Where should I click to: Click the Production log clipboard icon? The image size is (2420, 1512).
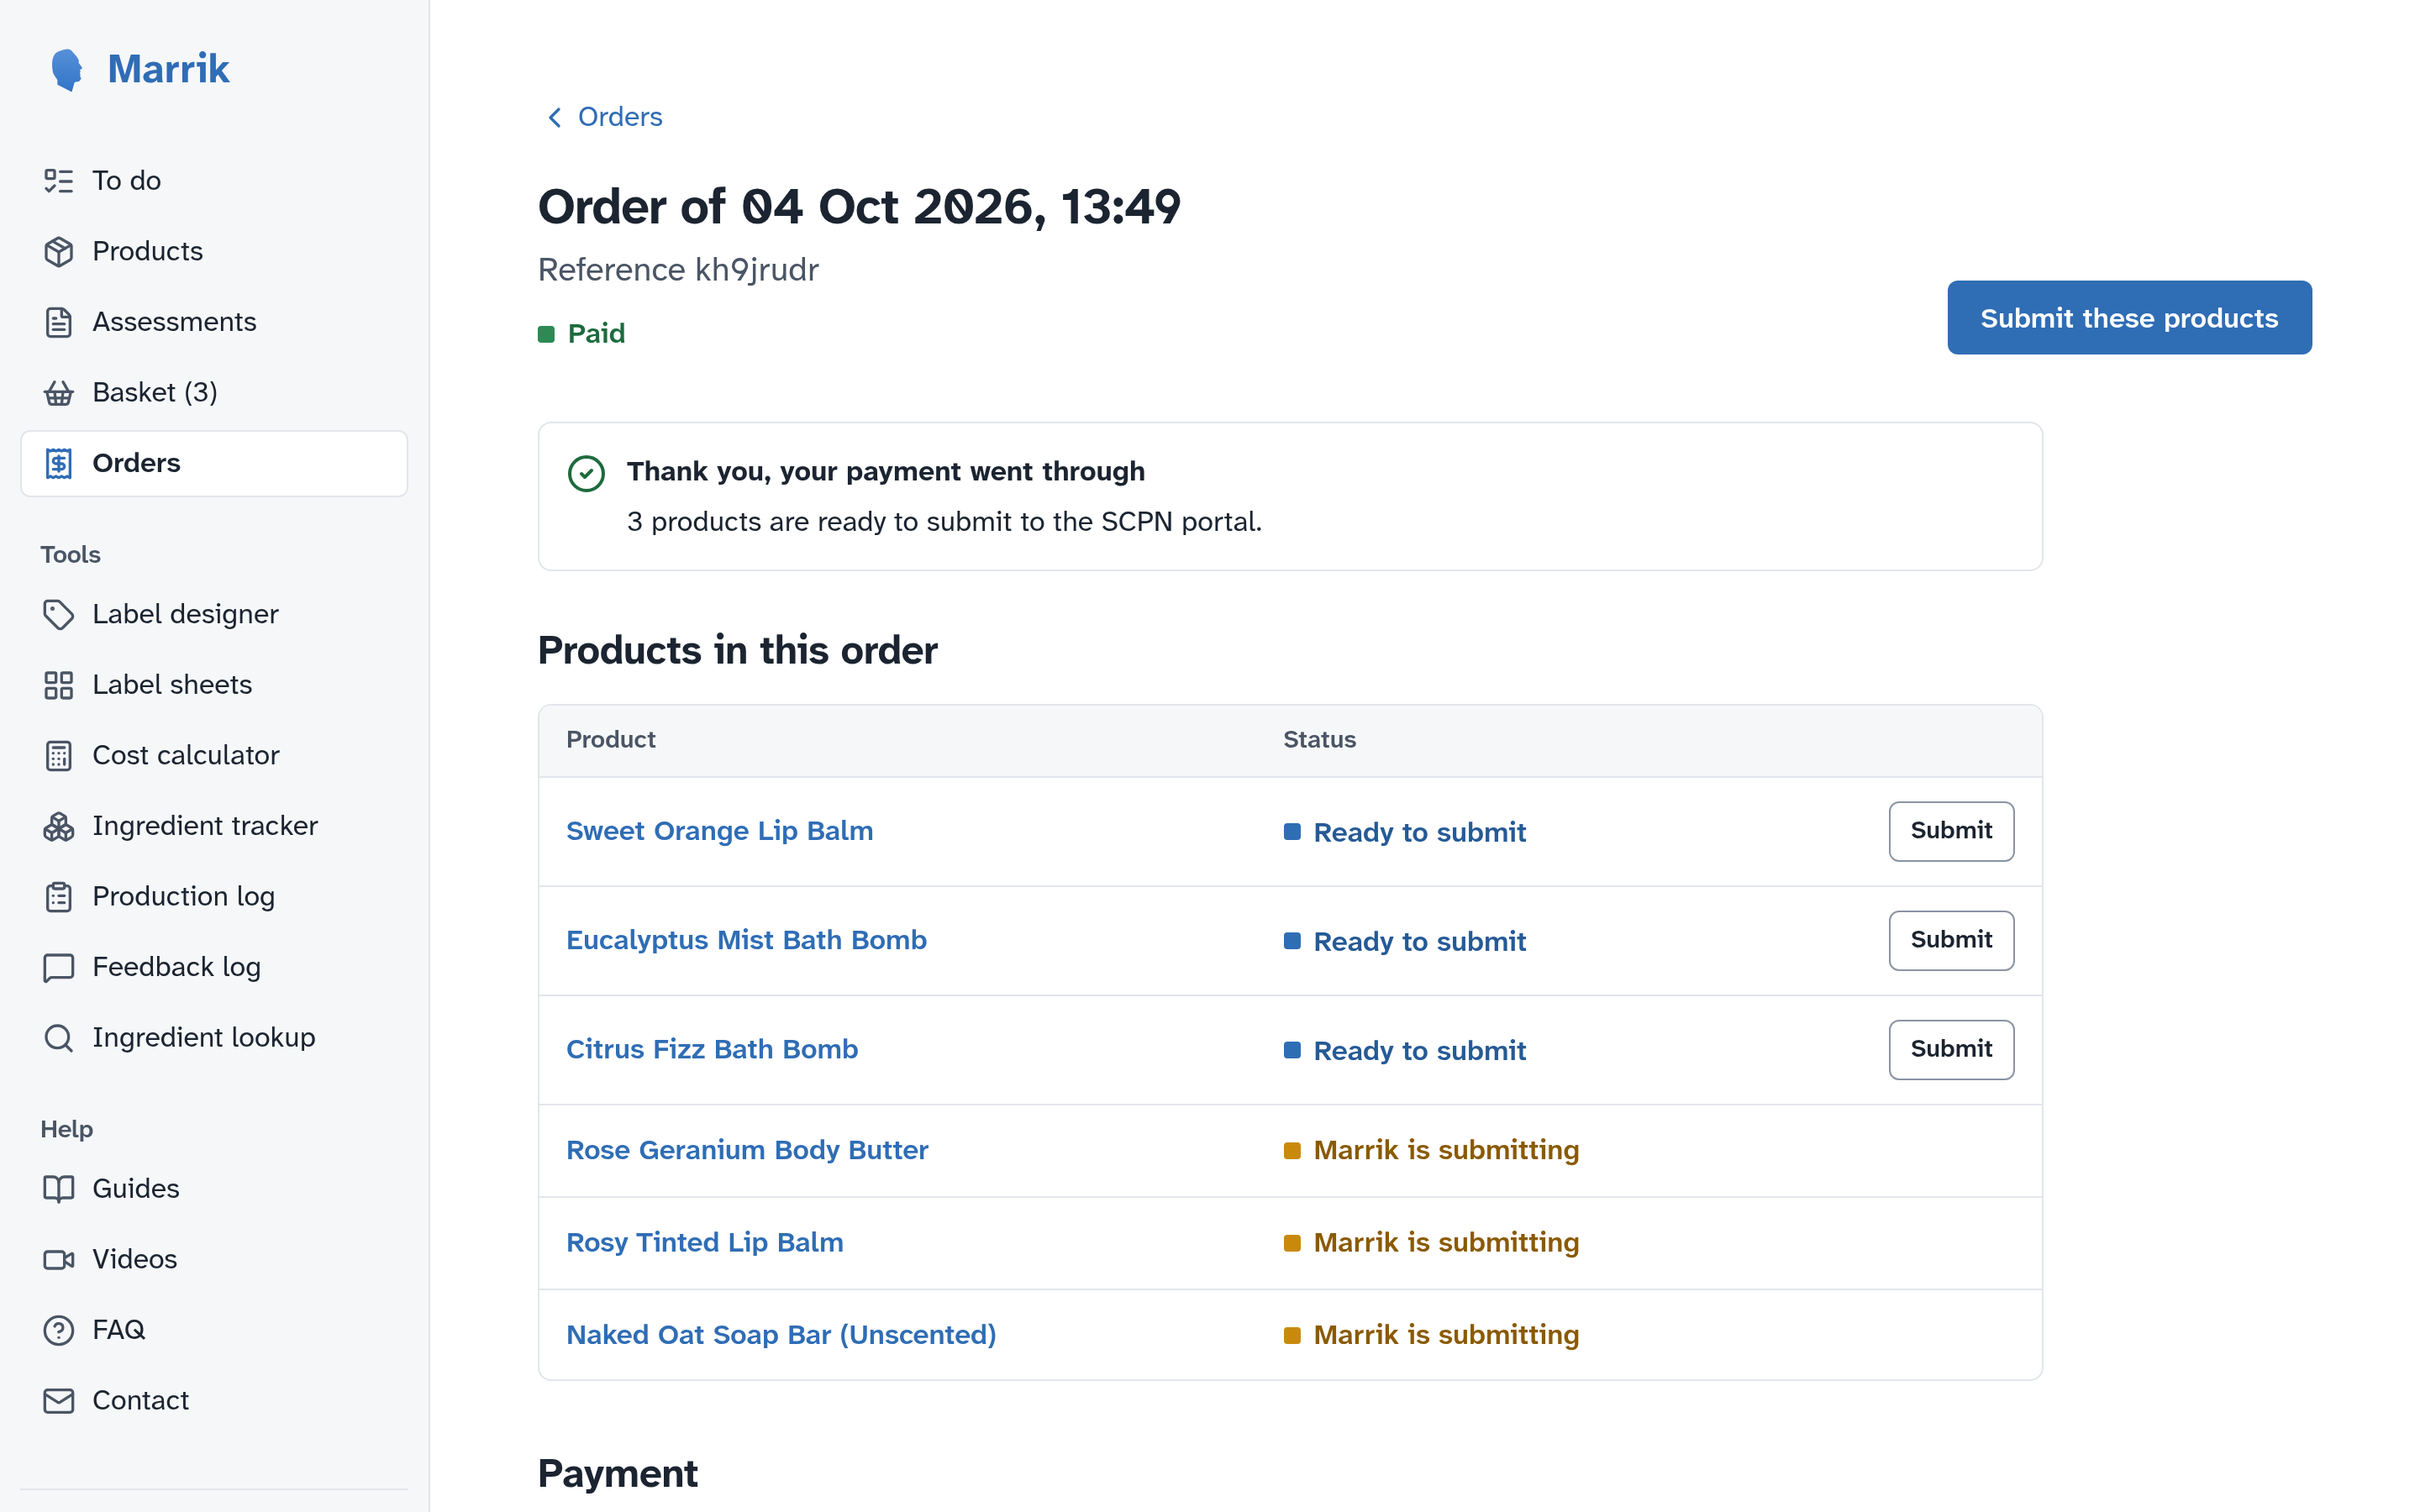click(x=59, y=897)
